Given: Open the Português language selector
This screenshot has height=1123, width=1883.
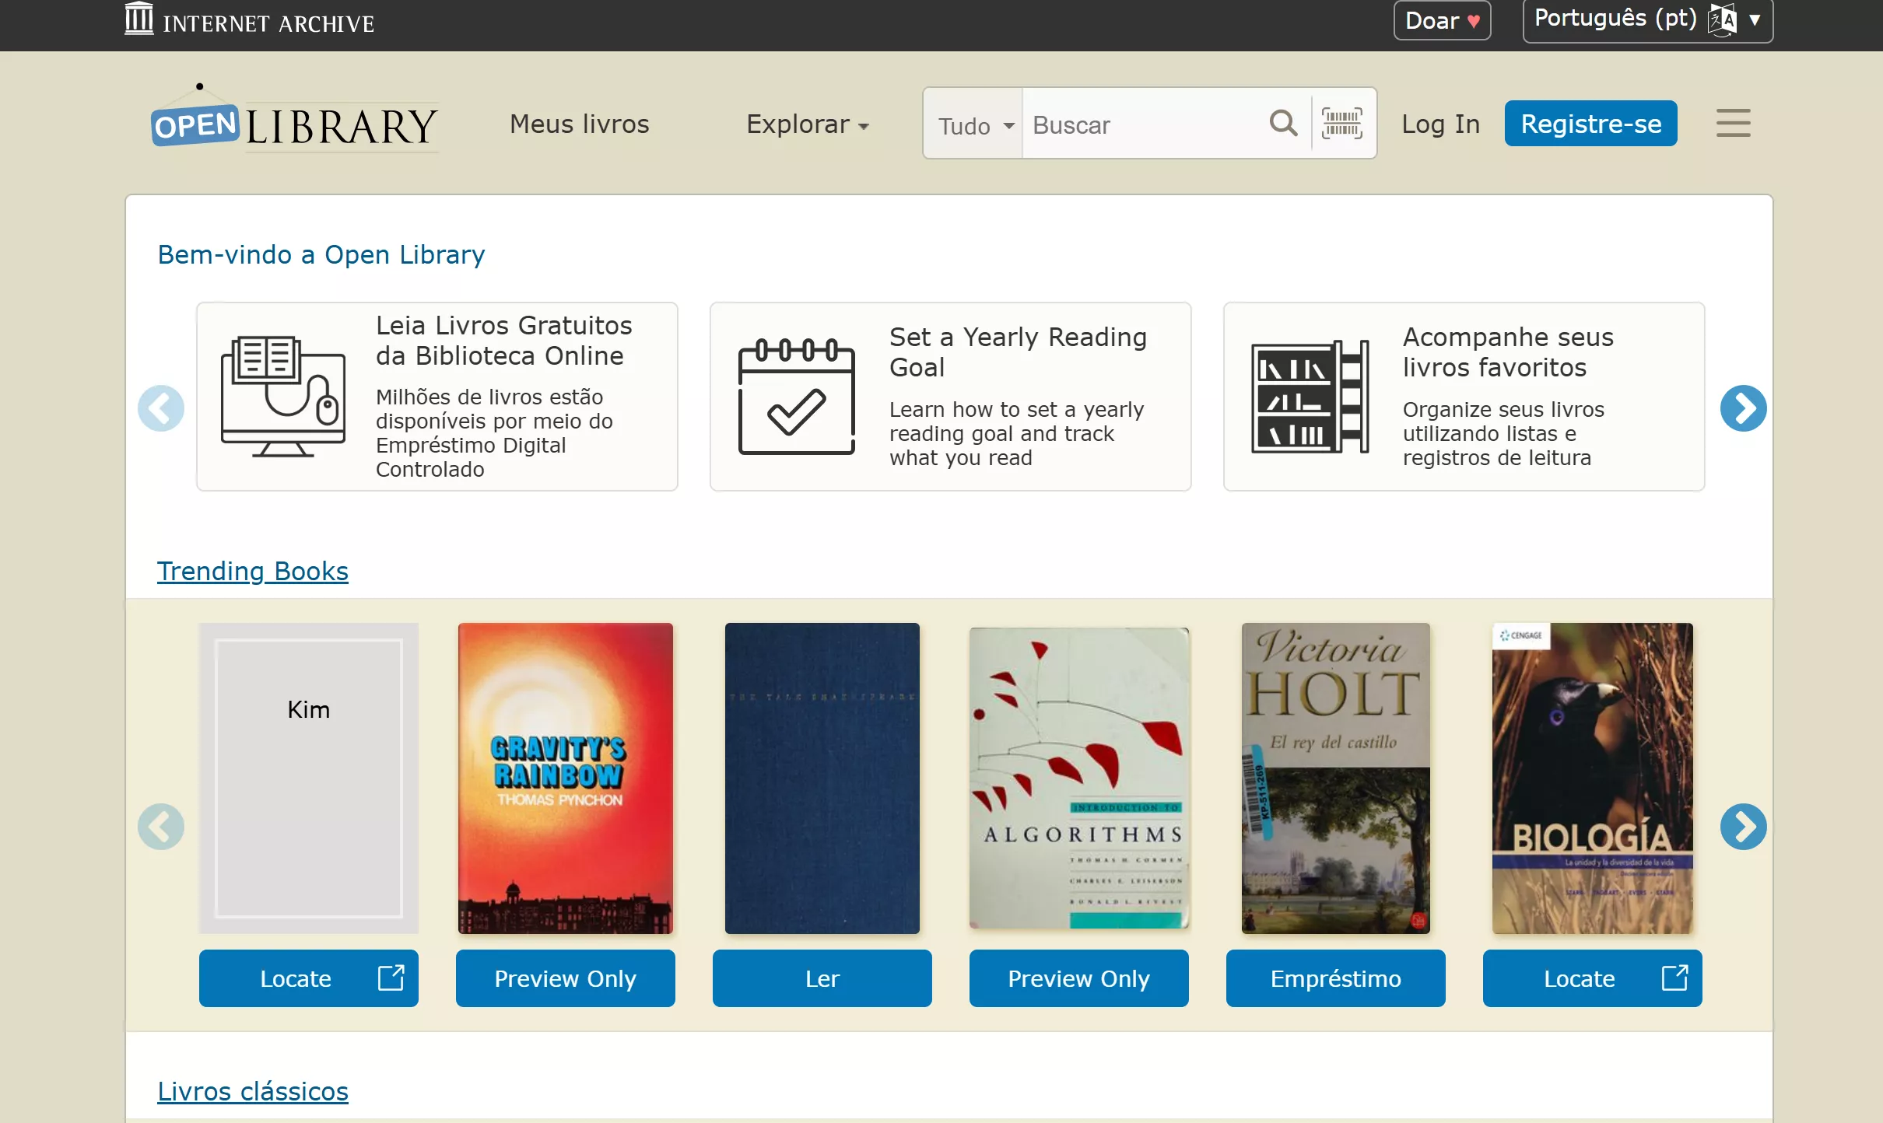Looking at the screenshot, I should pos(1646,20).
